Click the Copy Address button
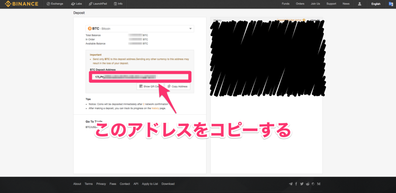Image resolution: width=396 pixels, height=193 pixels. point(178,86)
